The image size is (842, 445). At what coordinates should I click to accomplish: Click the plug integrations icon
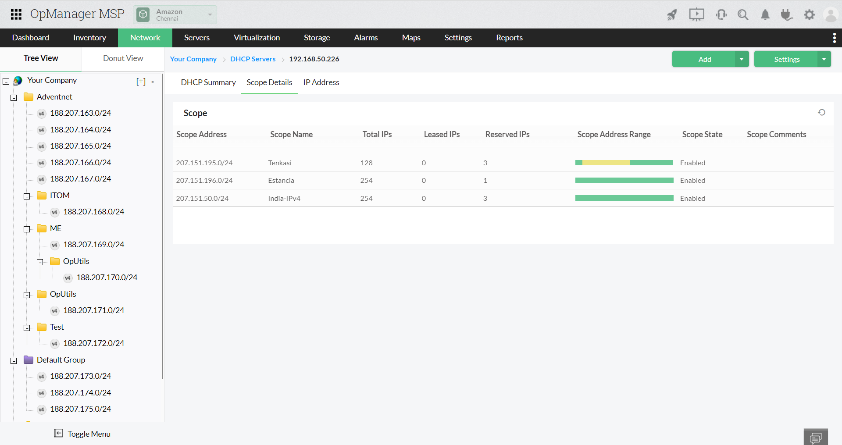pos(787,15)
